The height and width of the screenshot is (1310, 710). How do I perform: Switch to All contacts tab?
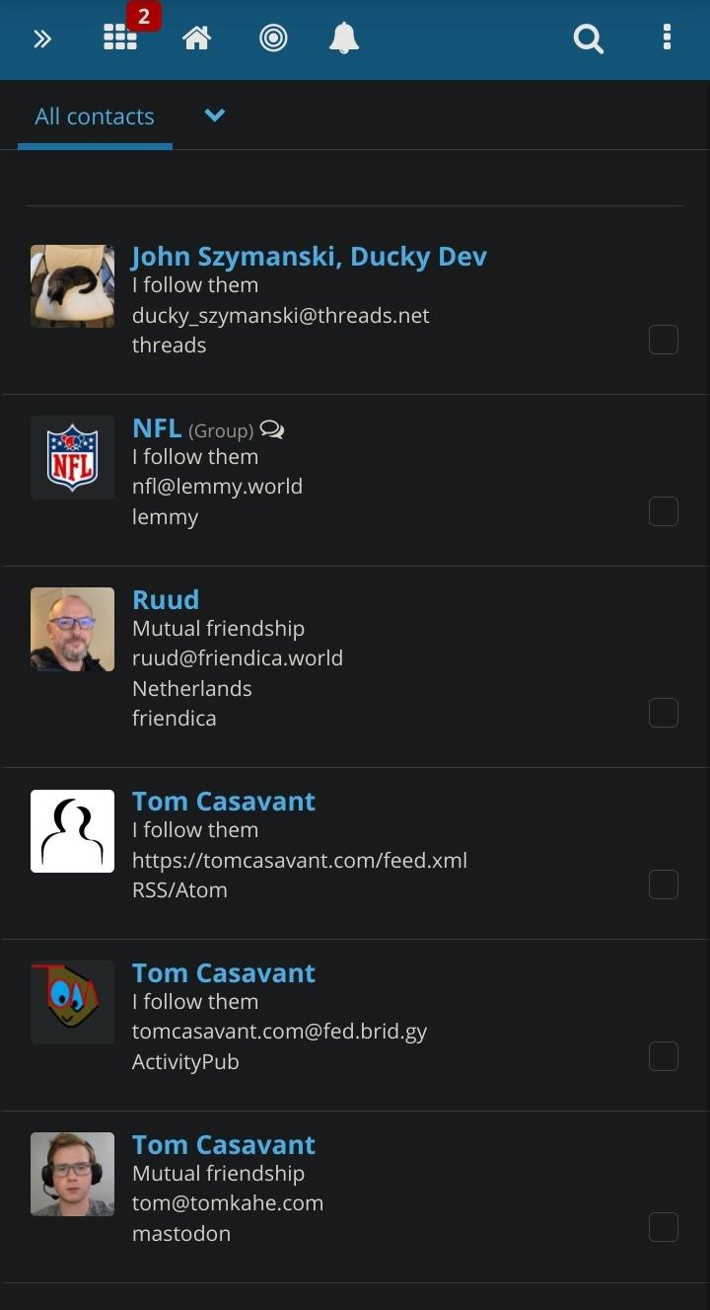coord(95,116)
